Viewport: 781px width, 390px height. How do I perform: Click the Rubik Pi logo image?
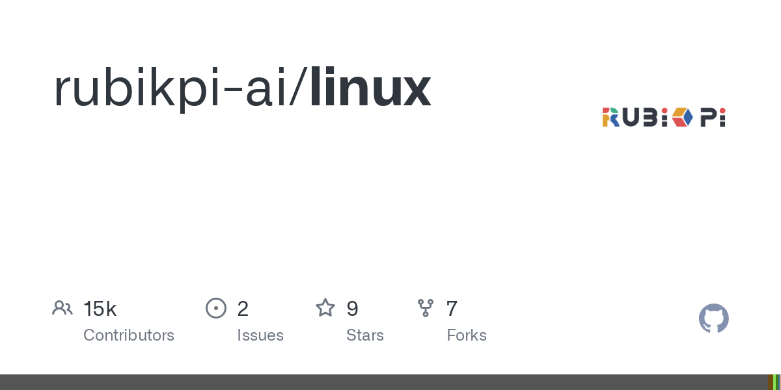pos(664,117)
